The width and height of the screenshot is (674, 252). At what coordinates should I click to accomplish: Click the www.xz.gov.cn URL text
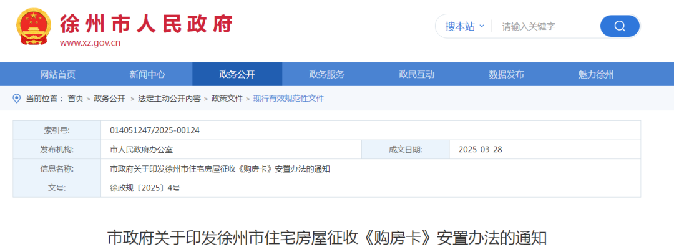[90, 42]
